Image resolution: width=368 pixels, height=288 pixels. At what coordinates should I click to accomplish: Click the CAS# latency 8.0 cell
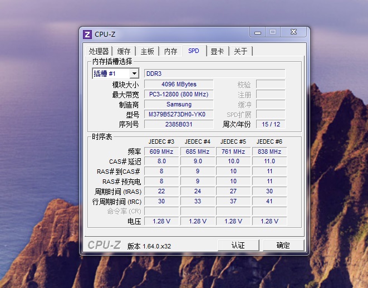click(161, 161)
